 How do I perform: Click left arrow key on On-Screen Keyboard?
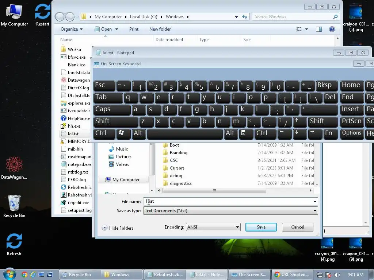click(x=284, y=133)
